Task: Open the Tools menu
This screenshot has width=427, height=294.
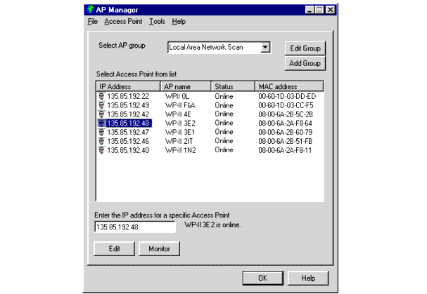Action: coord(157,22)
